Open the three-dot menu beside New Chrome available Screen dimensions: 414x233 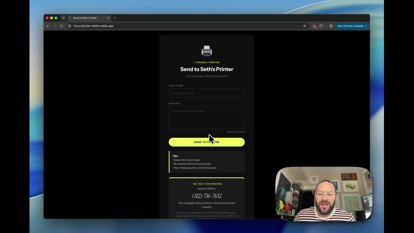pyautogui.click(x=366, y=26)
